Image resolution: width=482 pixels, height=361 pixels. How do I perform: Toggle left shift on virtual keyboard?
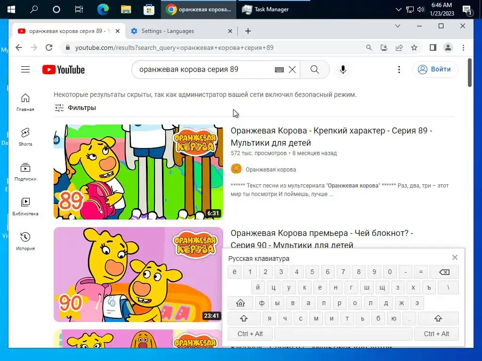[244, 318]
